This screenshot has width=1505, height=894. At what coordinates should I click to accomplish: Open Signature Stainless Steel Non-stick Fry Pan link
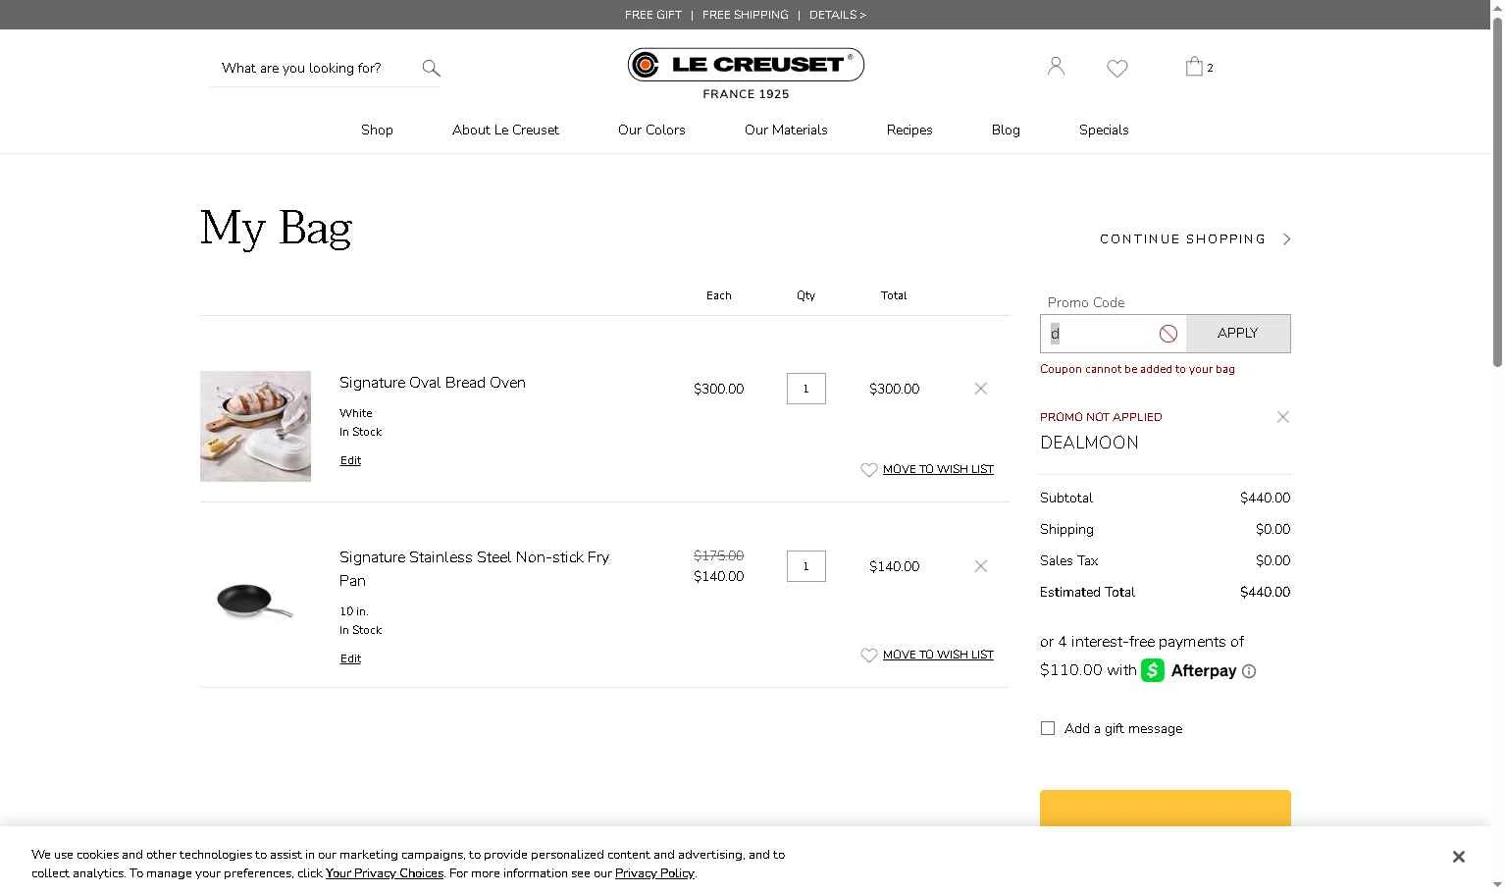click(474, 568)
